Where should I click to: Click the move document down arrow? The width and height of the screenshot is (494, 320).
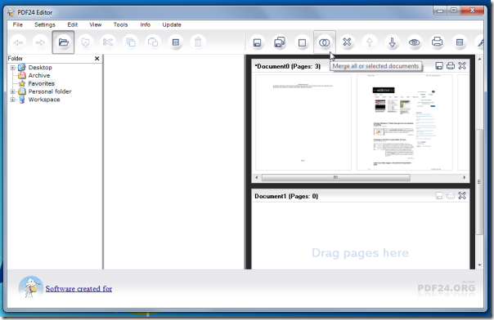tap(392, 42)
